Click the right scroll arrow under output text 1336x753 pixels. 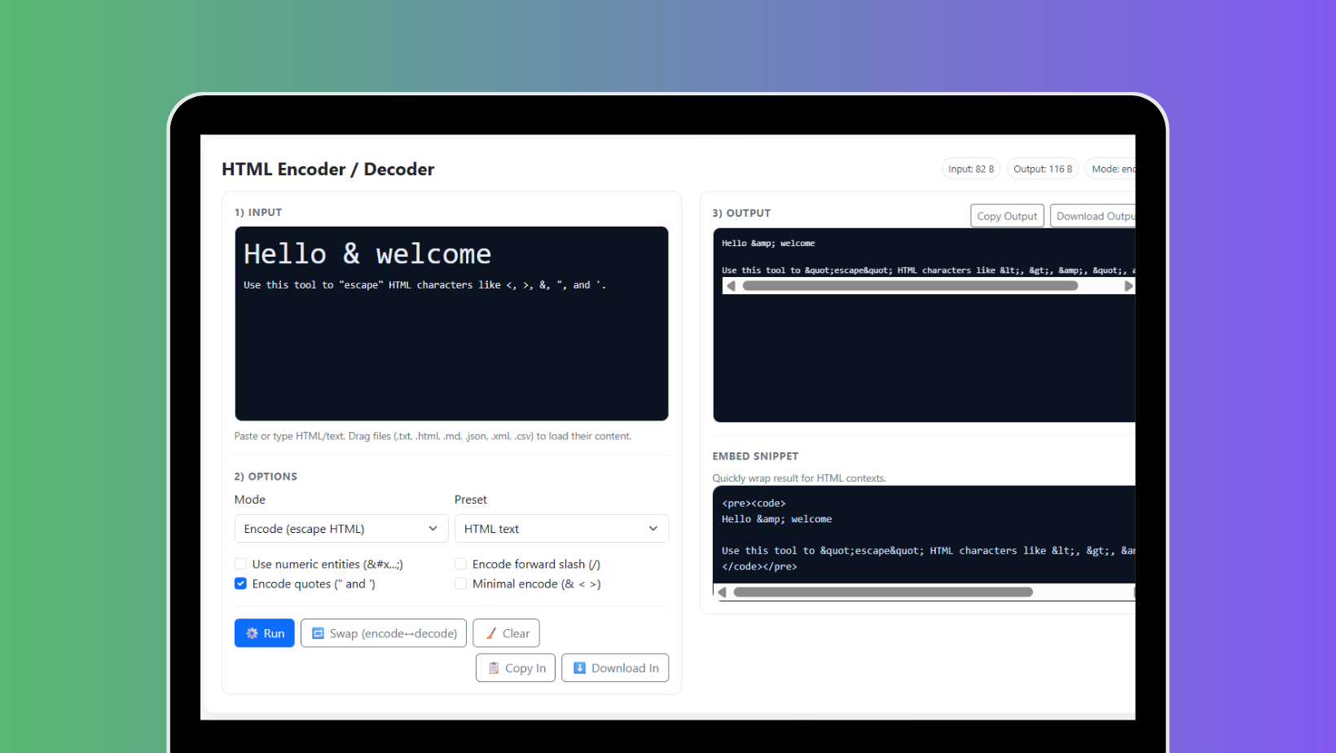(1129, 286)
